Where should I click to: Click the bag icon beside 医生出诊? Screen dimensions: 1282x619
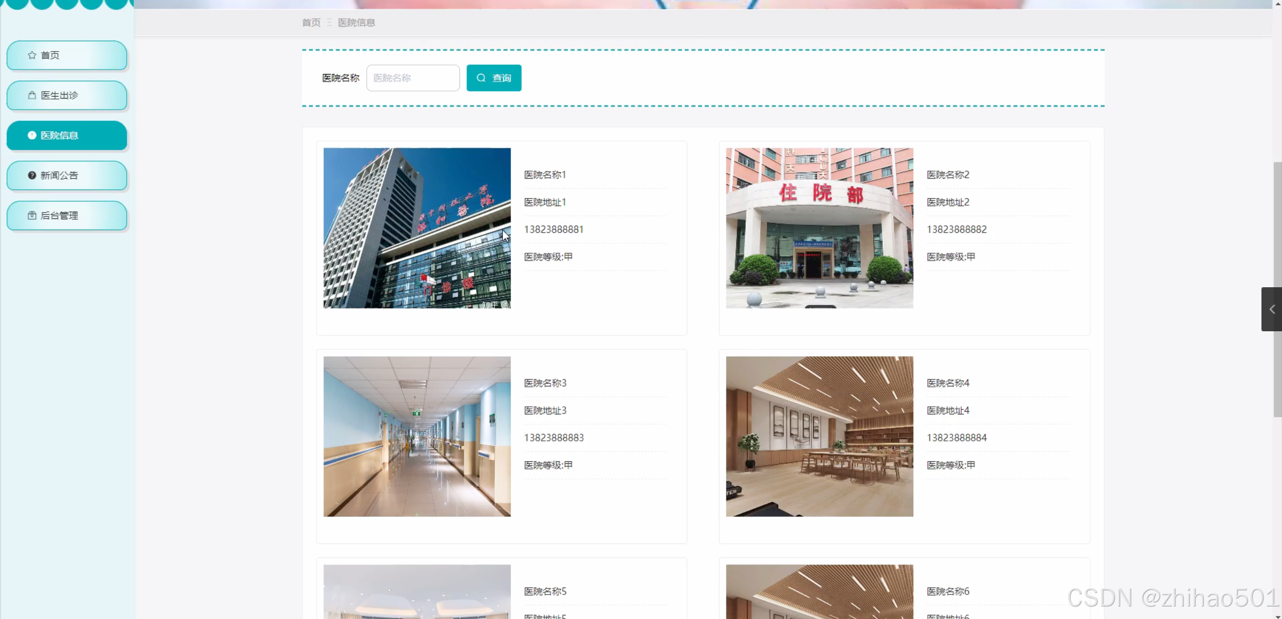tap(32, 95)
